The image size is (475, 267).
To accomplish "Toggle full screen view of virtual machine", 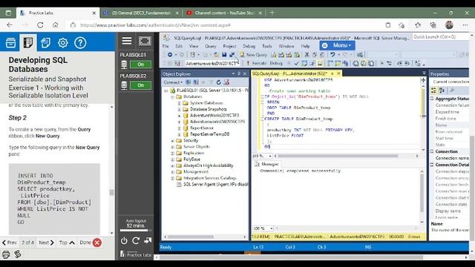I will [145, 41].
